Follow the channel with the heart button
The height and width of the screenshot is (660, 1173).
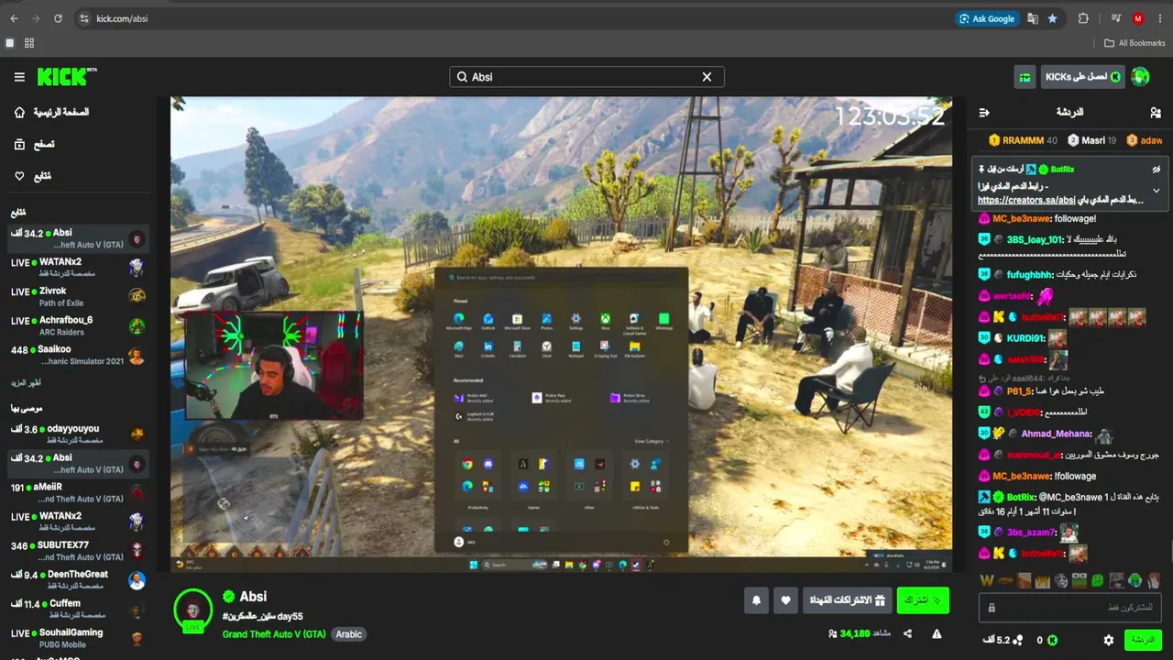pyautogui.click(x=785, y=600)
